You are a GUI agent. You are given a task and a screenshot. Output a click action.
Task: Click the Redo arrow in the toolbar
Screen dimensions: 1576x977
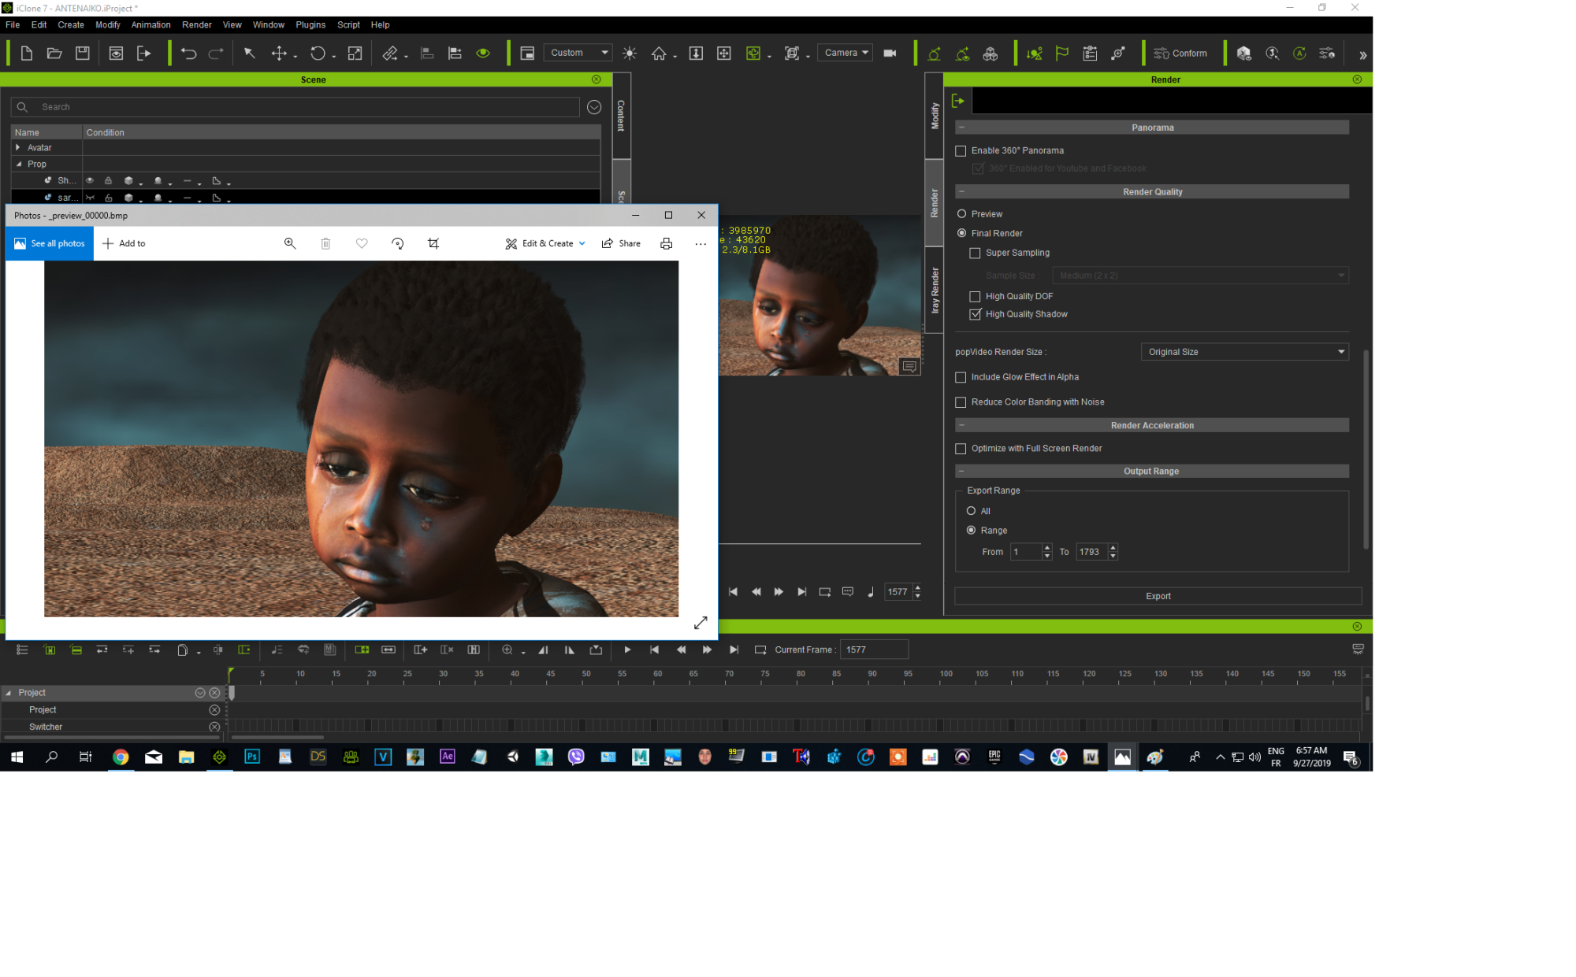(216, 54)
